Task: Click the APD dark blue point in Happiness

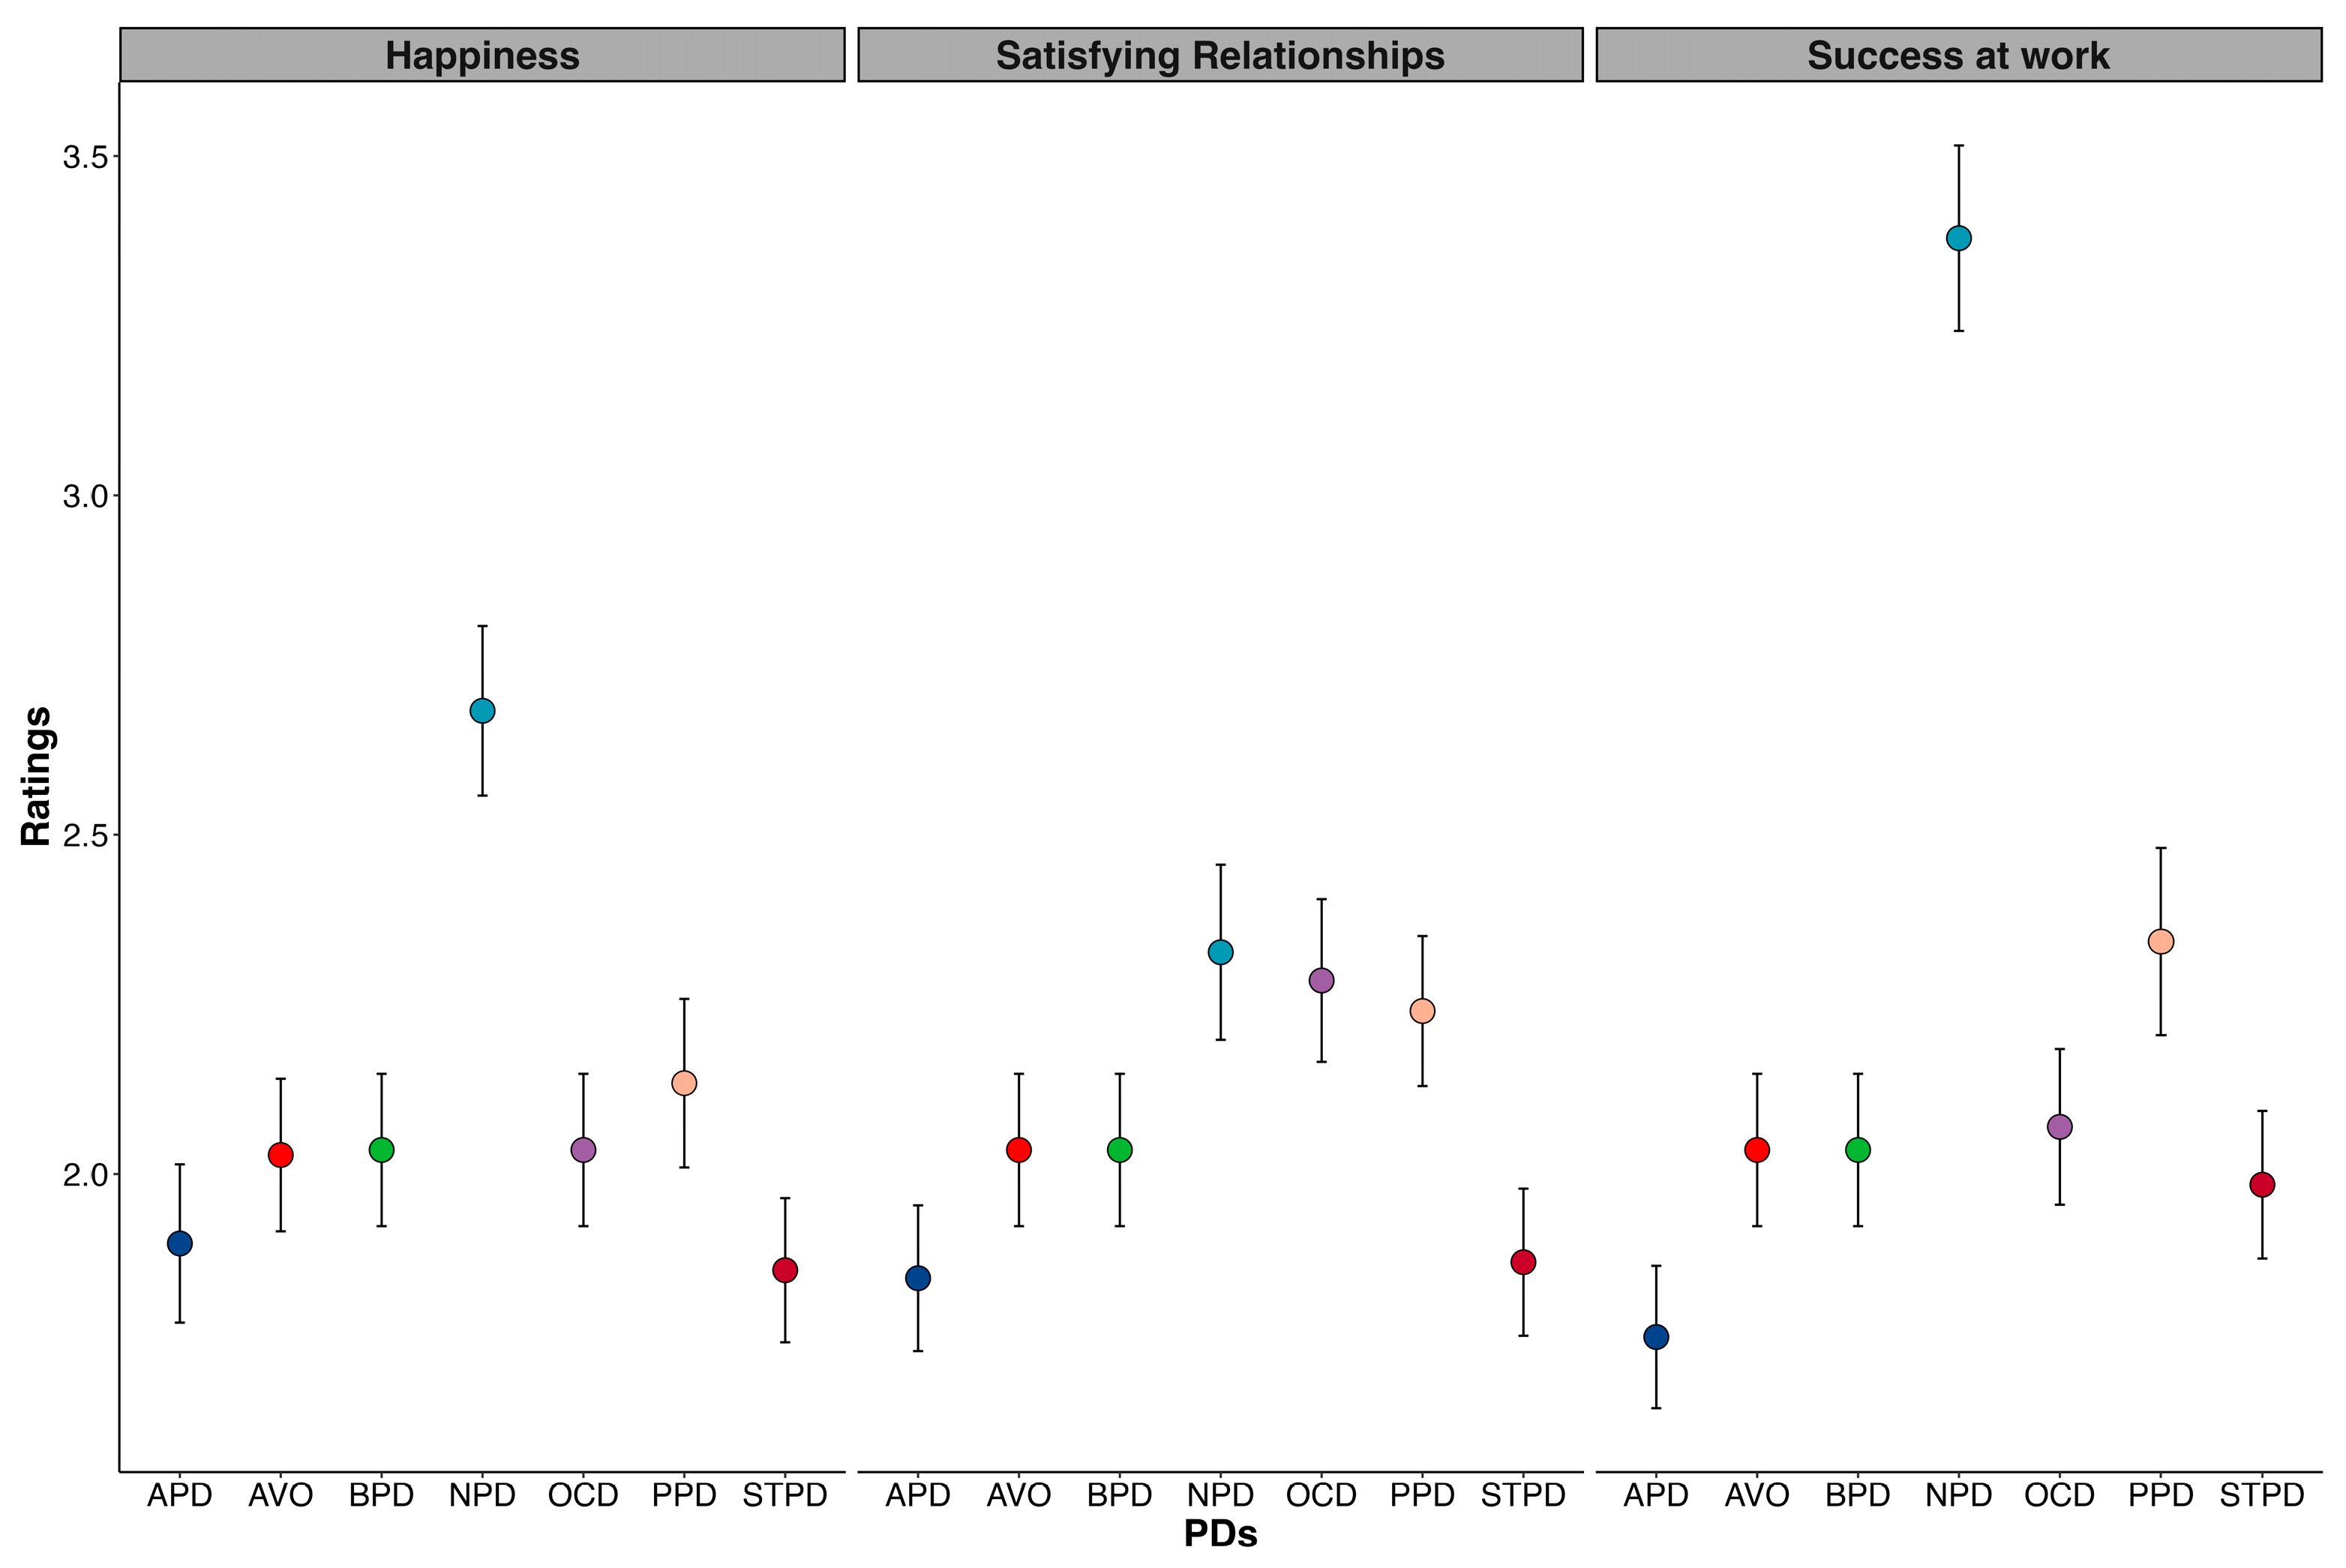Action: [180, 1243]
